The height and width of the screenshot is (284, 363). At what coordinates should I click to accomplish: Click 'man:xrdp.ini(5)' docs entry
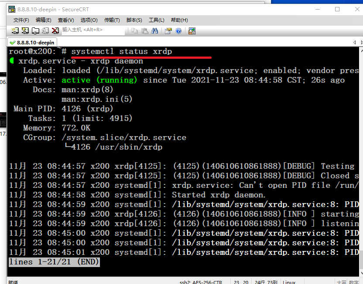click(x=97, y=99)
